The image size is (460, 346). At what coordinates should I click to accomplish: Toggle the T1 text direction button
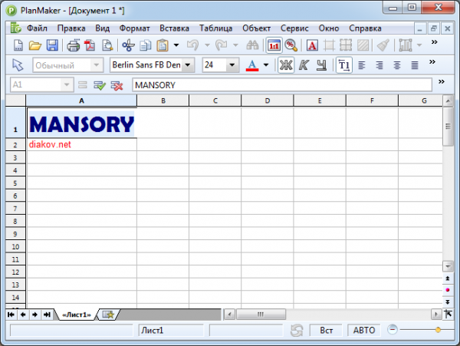click(343, 65)
